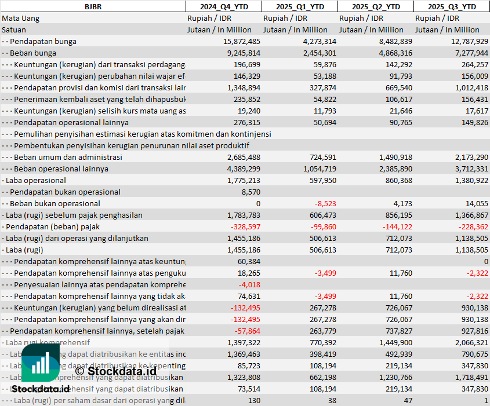Select Beban bunga value 2,454,301
This screenshot has height=406, width=490.
pyautogui.click(x=320, y=53)
